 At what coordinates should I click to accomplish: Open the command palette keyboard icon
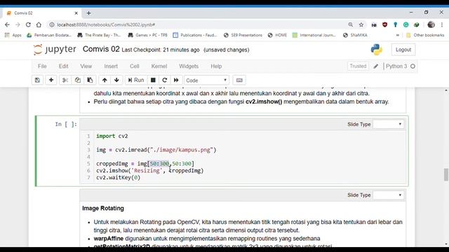click(239, 80)
